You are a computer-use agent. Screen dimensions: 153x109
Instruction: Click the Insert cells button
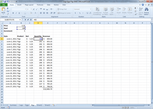[119, 11]
